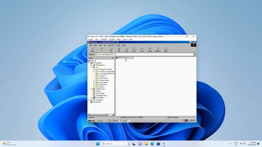Open the Sound menu in PCem
This screenshot has height=147, width=262.
[x=125, y=40]
